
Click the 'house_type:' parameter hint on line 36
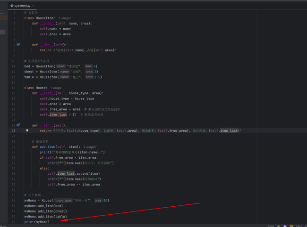(63, 201)
